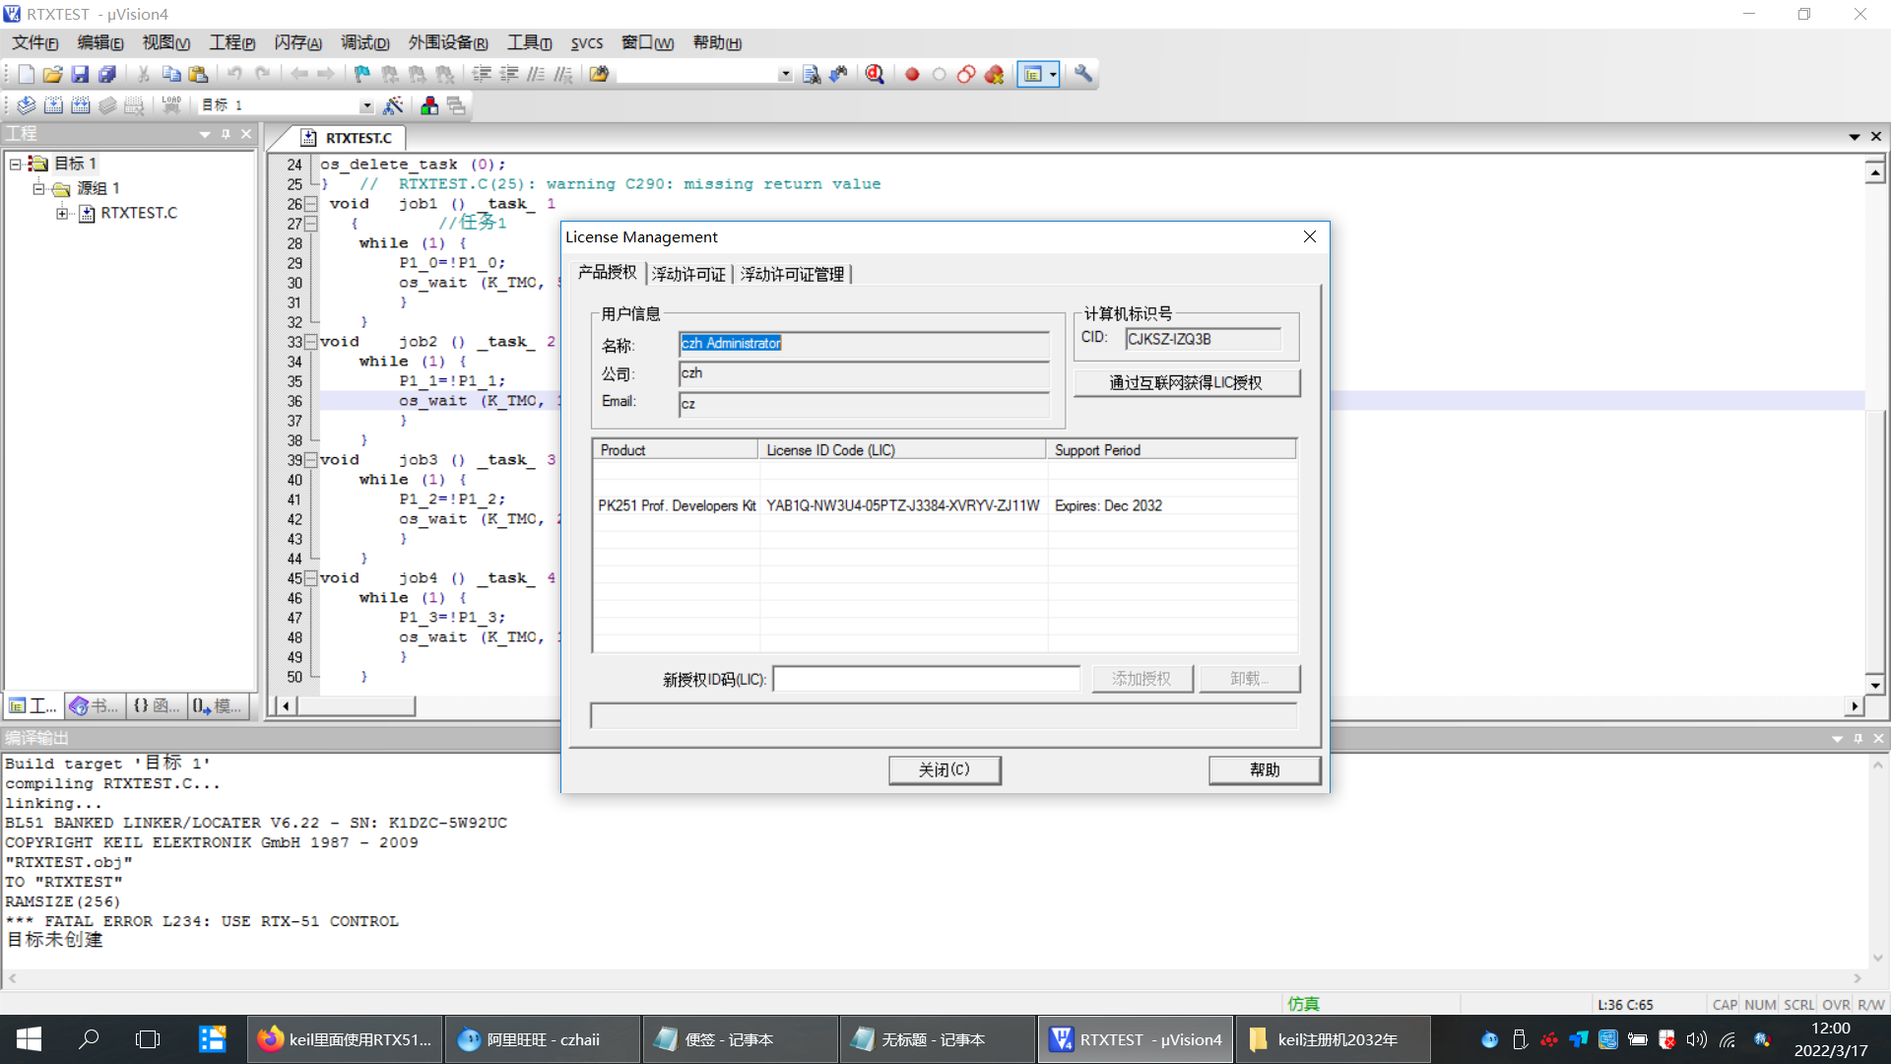Click the build target icon

pos(53,104)
